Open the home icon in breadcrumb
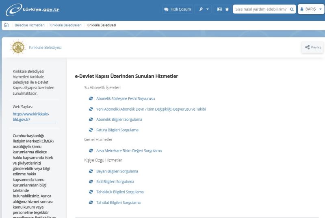 coord(6,25)
